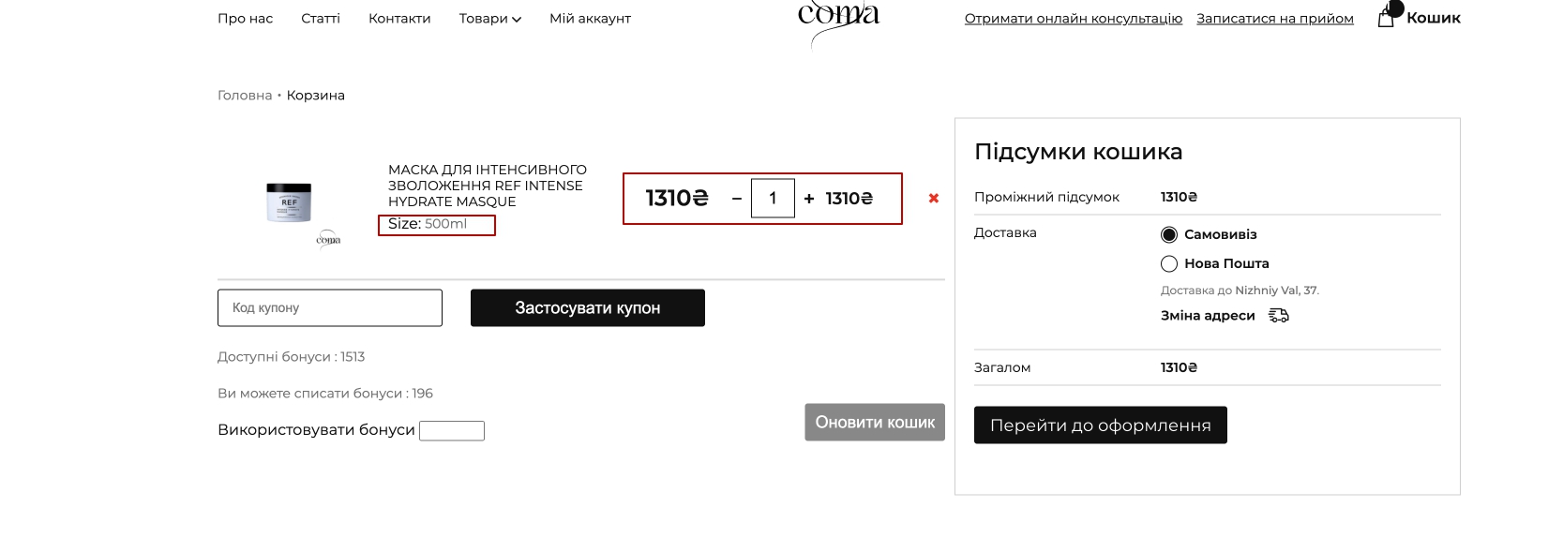1548x537 pixels.
Task: Click Застосувати купон button
Action: point(587,308)
